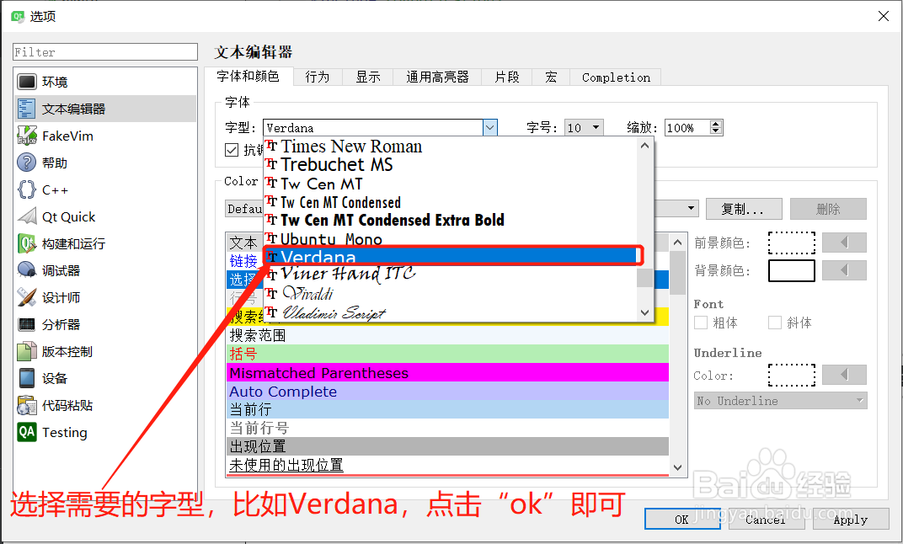Click the Apply button
This screenshot has height=544, width=903.
pos(851,520)
